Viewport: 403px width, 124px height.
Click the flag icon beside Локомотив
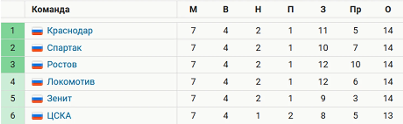pyautogui.click(x=37, y=82)
